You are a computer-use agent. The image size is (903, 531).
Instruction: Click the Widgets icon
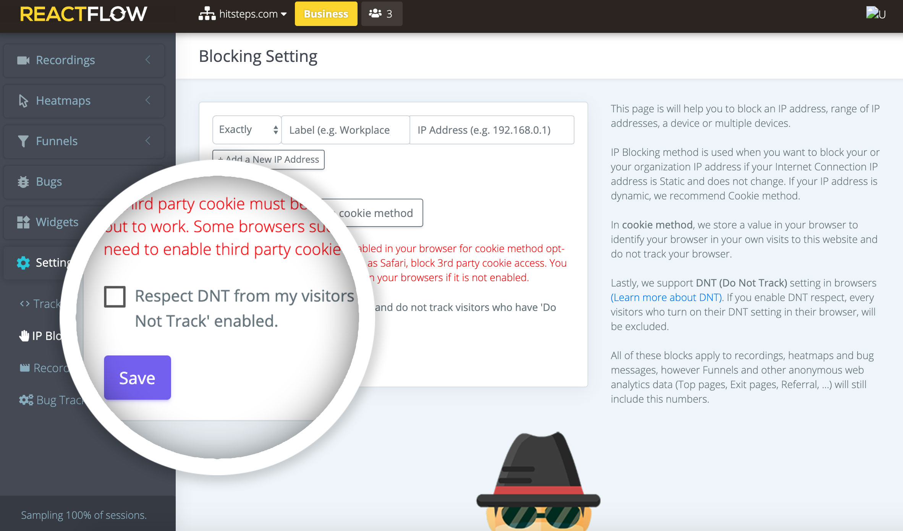[23, 222]
